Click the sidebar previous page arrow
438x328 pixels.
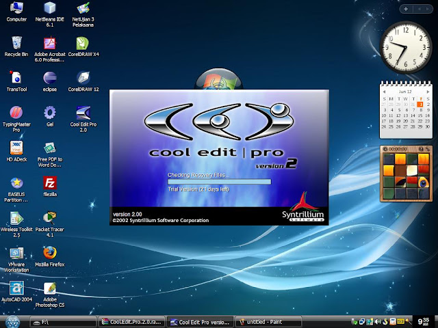[x=420, y=9]
